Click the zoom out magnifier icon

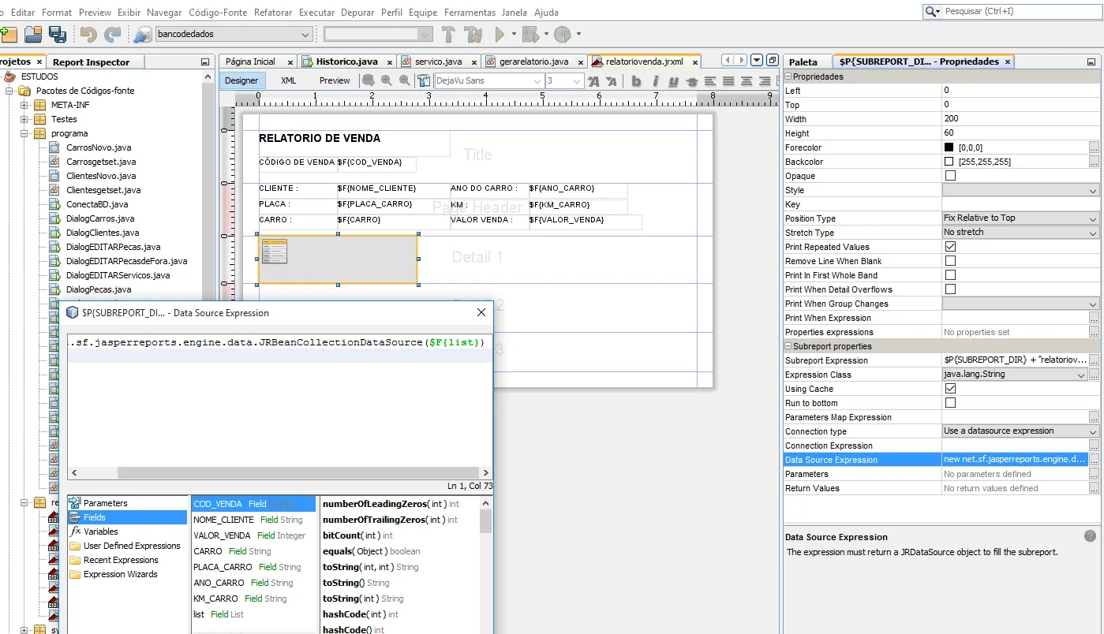coord(404,80)
